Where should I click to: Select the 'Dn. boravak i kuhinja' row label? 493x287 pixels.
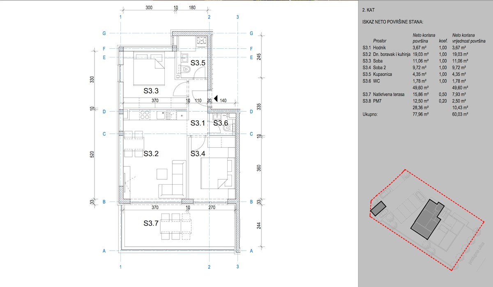[391, 54]
